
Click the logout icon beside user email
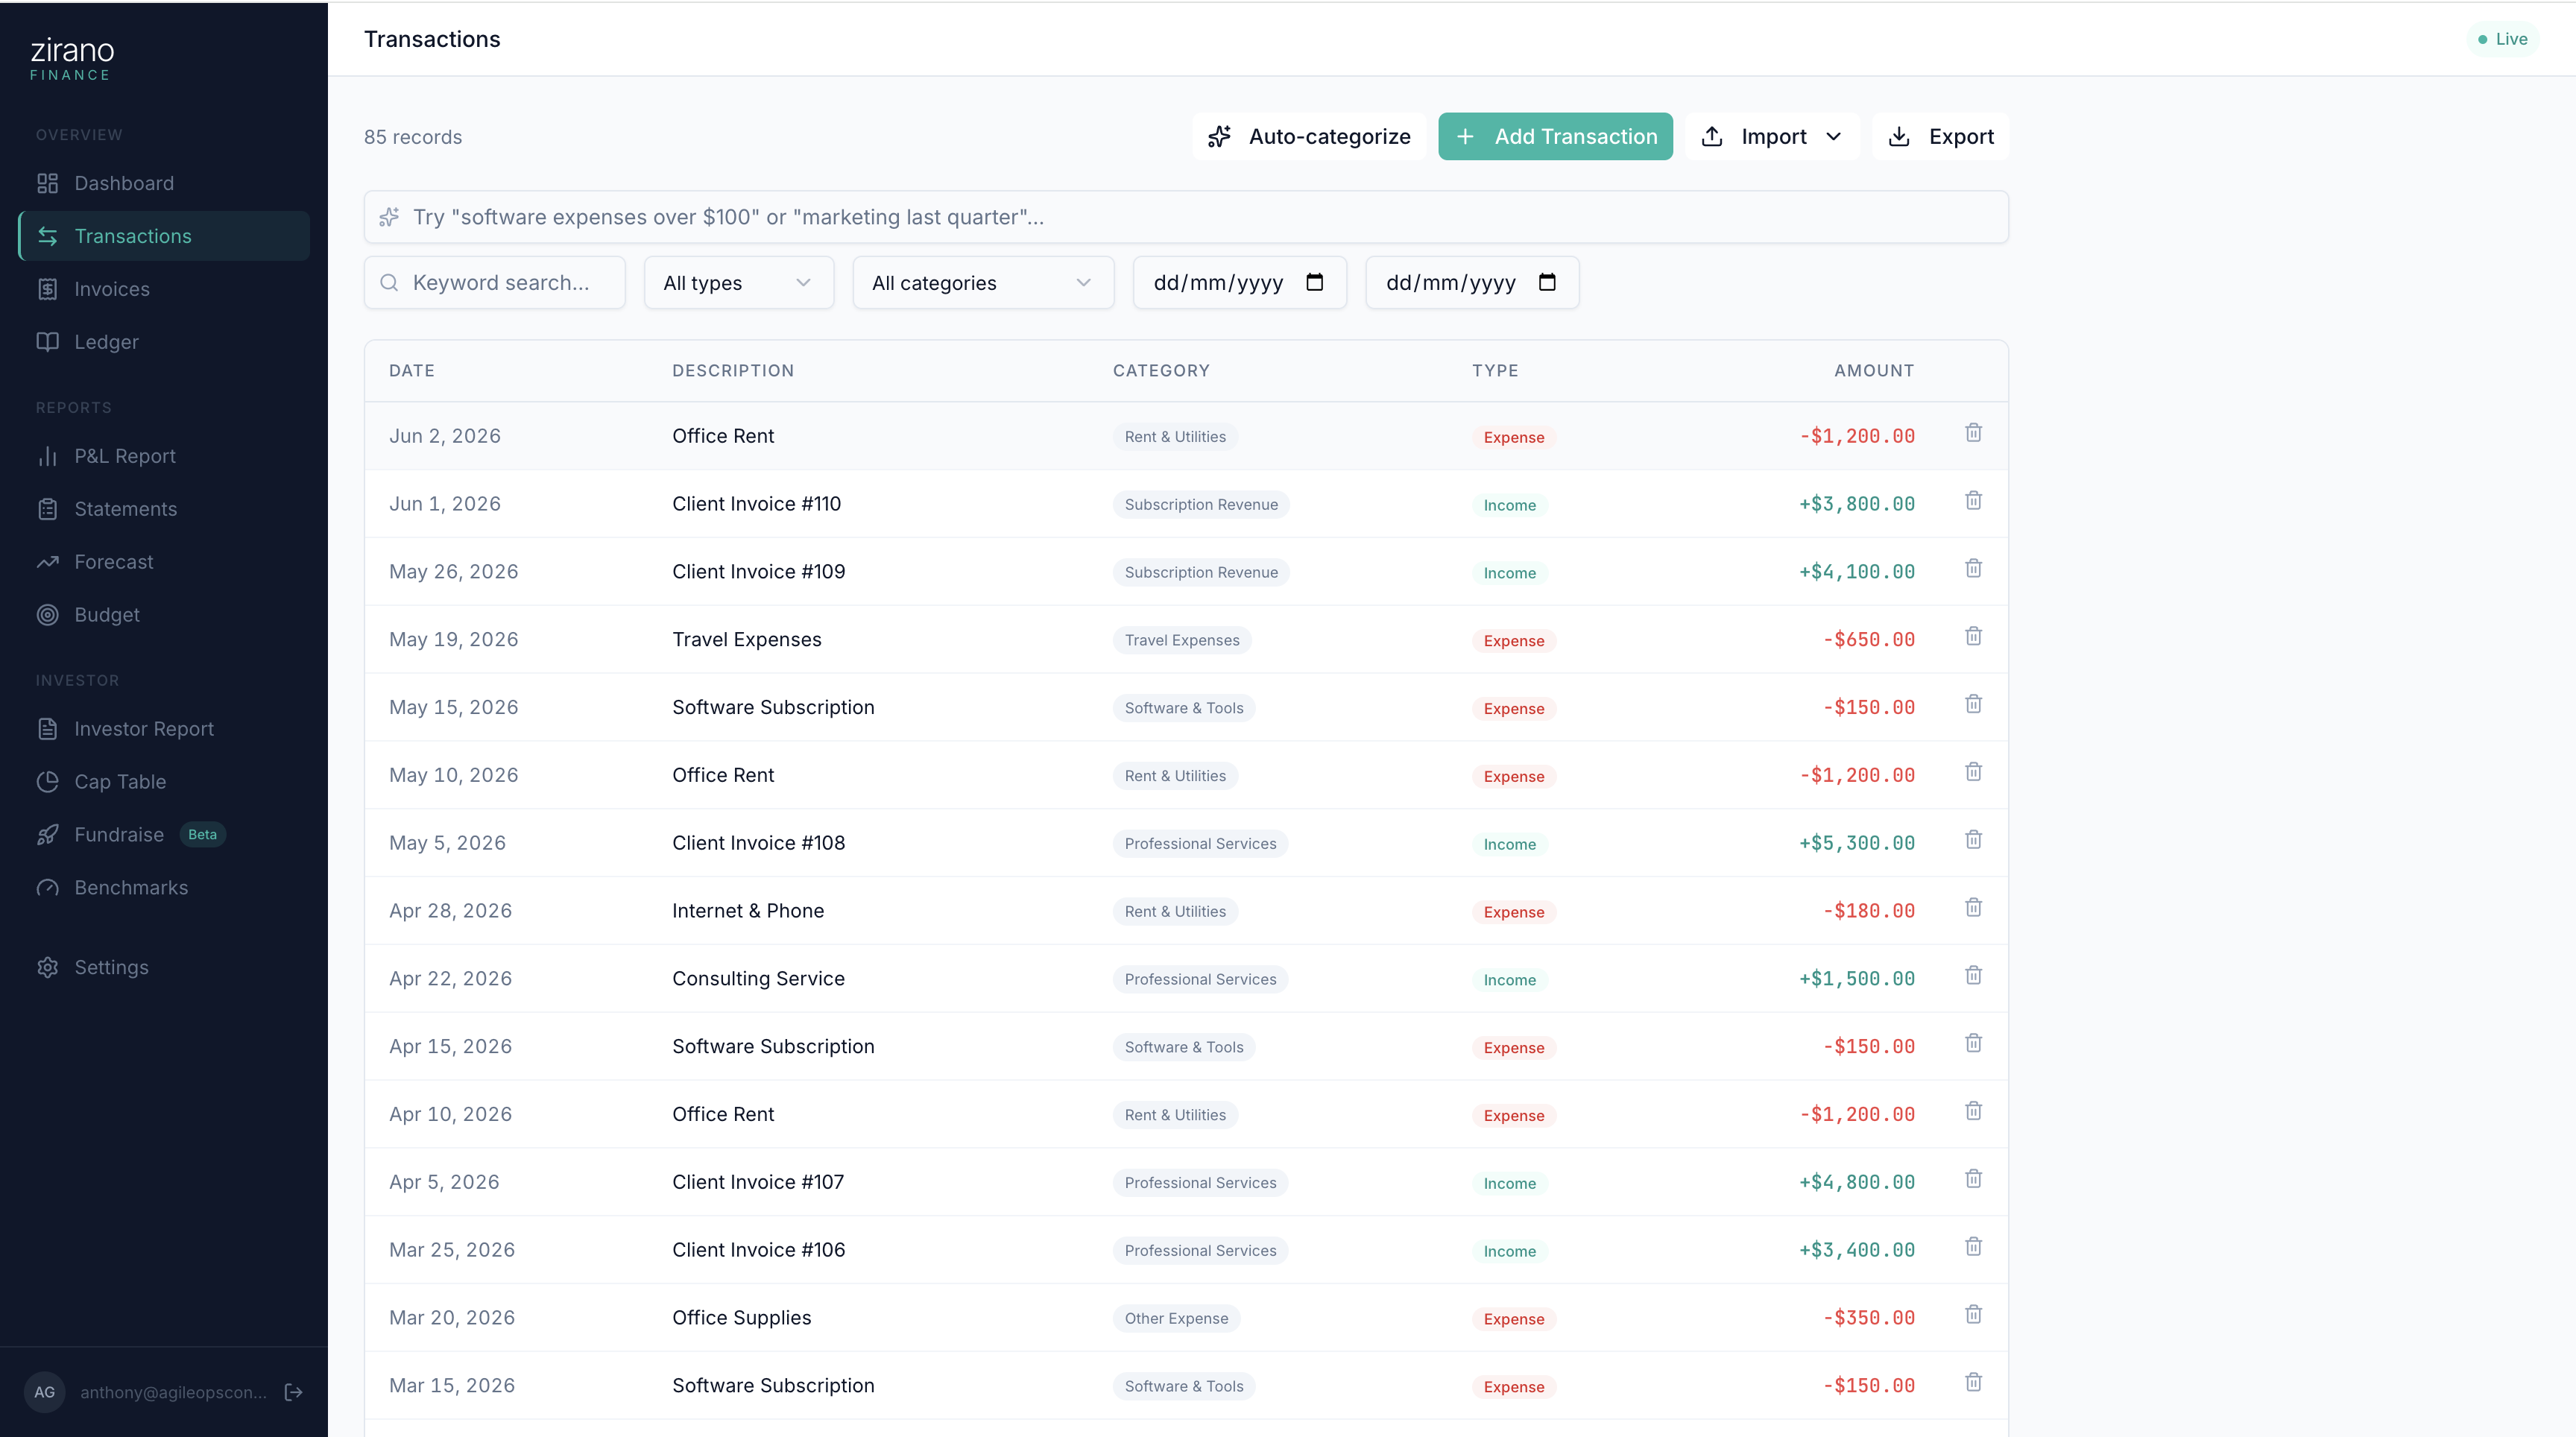[x=294, y=1392]
